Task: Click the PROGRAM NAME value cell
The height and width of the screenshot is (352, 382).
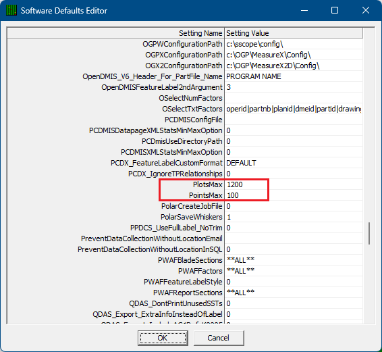Action: 294,76
